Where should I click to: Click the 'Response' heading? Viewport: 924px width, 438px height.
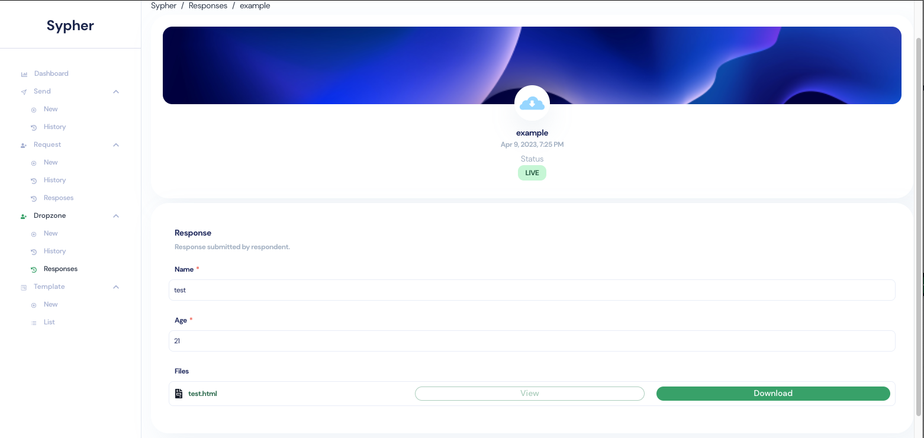pos(193,233)
